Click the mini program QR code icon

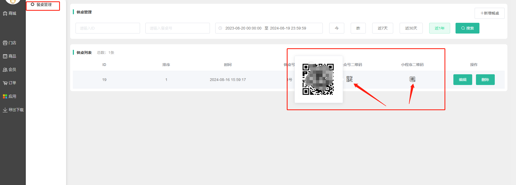(412, 79)
